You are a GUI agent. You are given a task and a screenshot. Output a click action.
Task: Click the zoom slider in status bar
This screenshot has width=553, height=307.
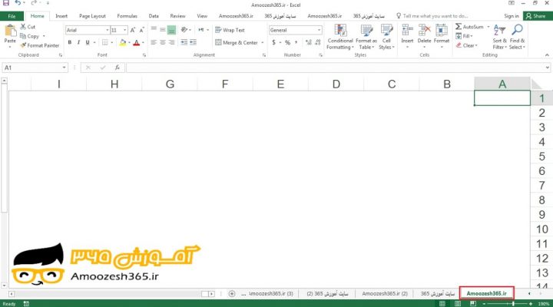(508, 303)
